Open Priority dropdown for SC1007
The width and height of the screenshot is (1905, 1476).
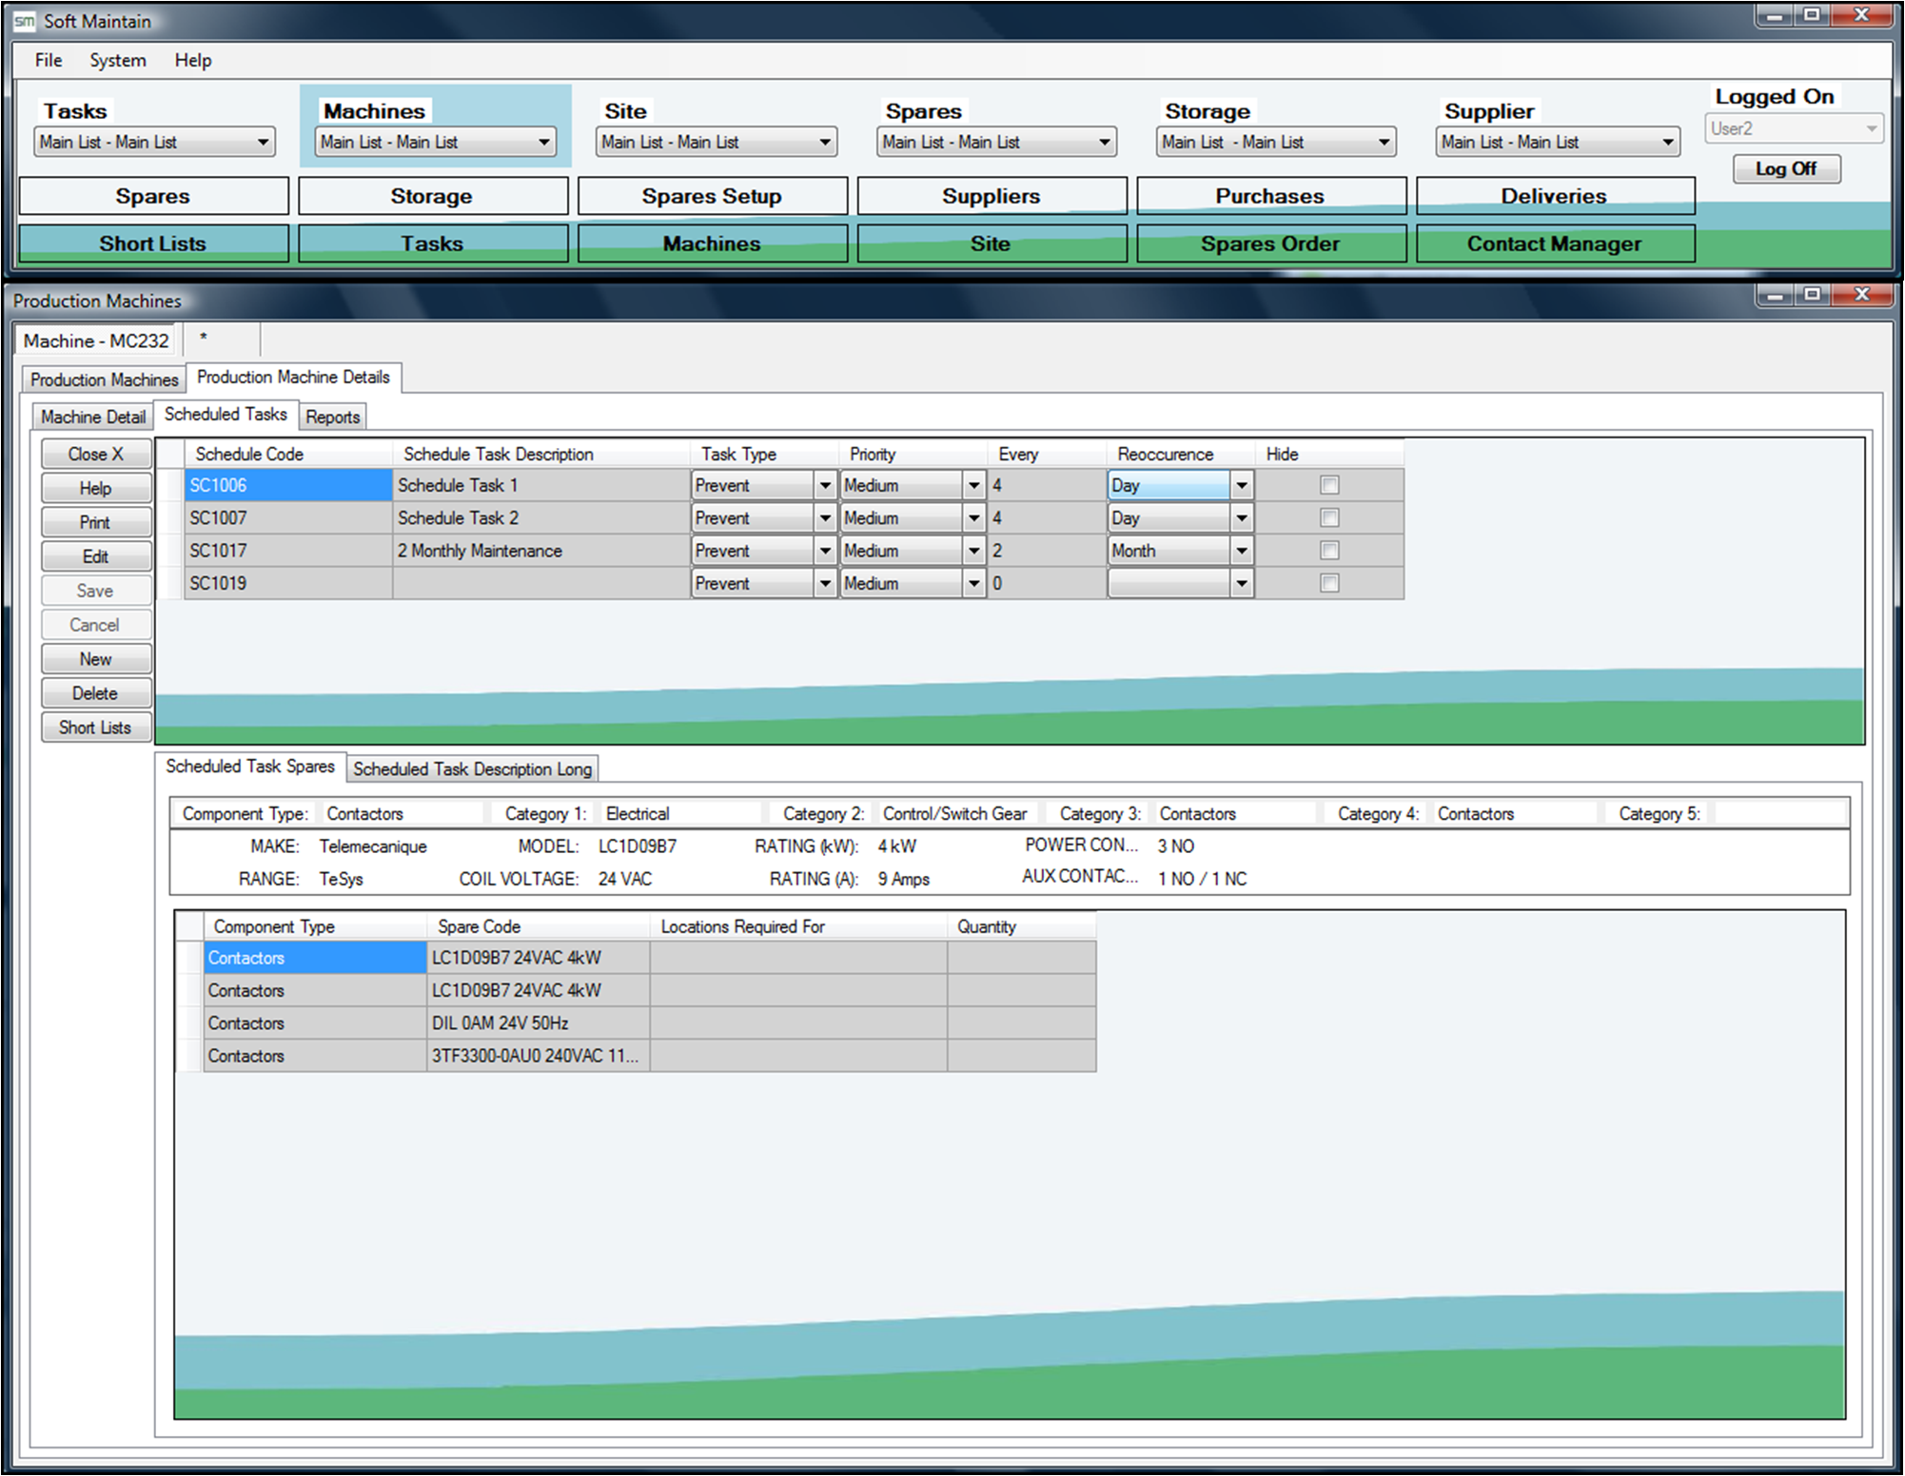[973, 518]
